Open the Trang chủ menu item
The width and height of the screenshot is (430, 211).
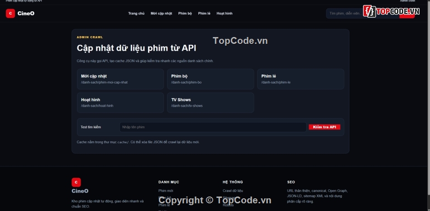pos(136,14)
